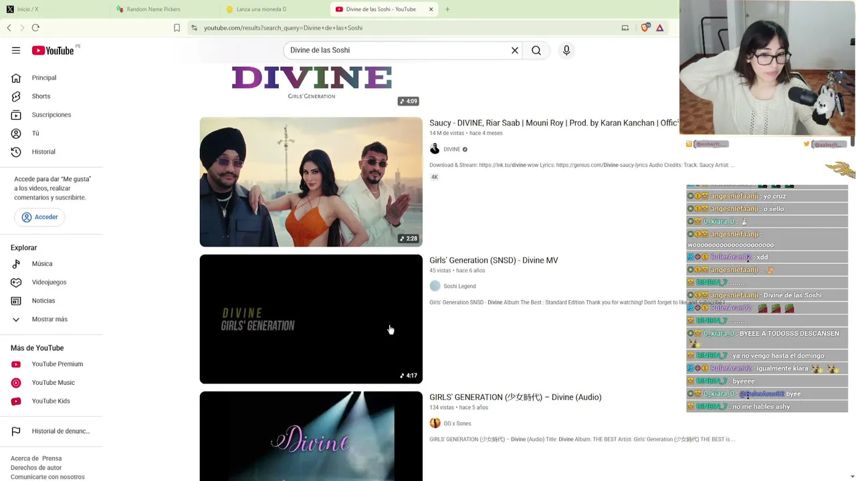Open the DIVINE channel avatar
Image resolution: width=856 pixels, height=481 pixels.
(435, 149)
